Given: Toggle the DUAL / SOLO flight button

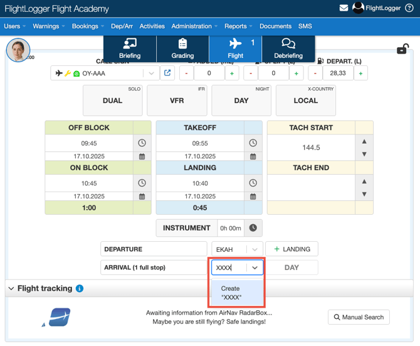Looking at the screenshot, I should pyautogui.click(x=113, y=100).
